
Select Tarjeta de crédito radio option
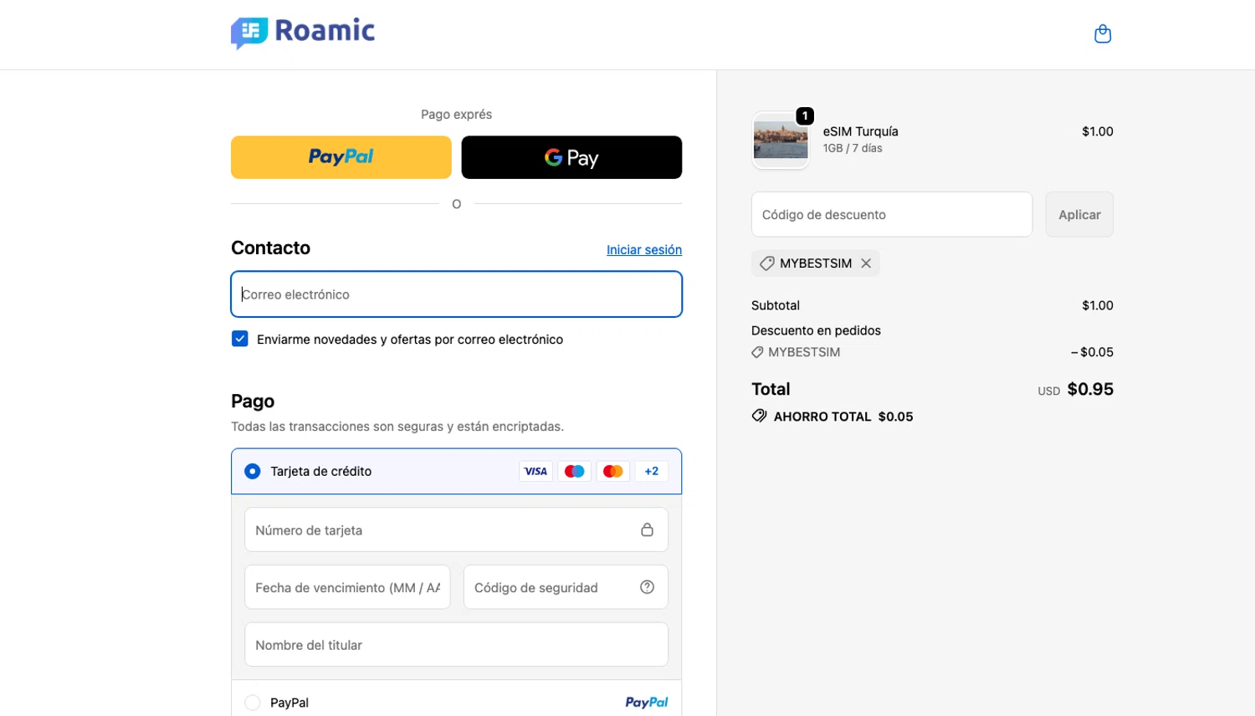click(253, 471)
